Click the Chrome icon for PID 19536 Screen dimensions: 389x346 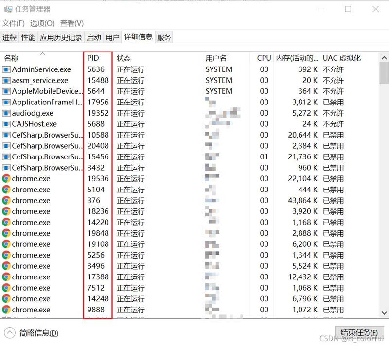(6, 178)
